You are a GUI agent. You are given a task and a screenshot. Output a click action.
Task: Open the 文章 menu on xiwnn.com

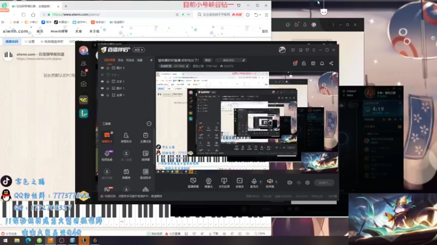(x=79, y=32)
